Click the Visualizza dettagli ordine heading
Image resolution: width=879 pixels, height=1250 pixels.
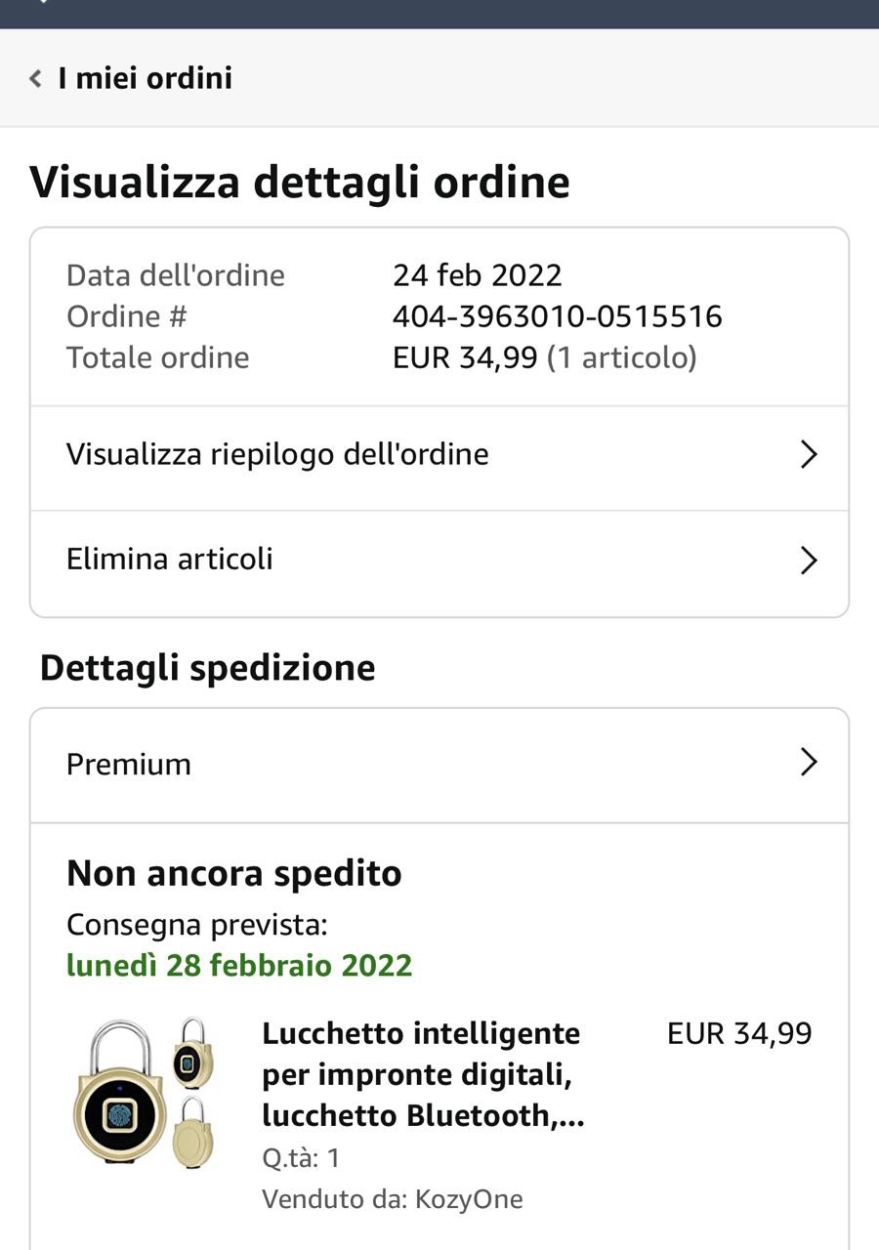[300, 183]
